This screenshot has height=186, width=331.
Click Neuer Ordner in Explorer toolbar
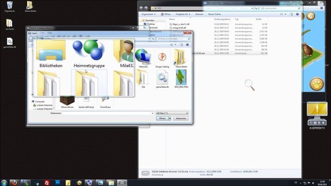[215, 14]
